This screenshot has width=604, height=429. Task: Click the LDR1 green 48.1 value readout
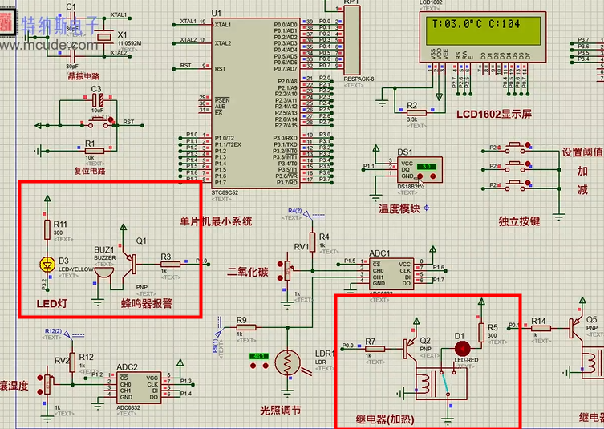click(x=259, y=356)
